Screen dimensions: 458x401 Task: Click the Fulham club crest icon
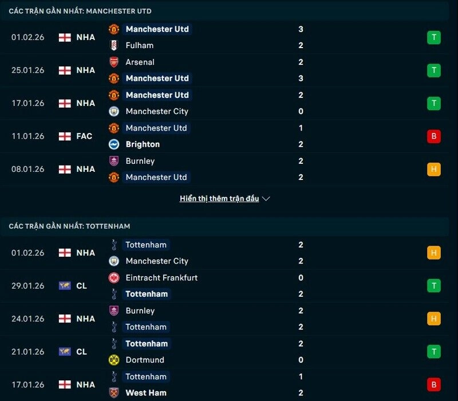[x=114, y=45]
